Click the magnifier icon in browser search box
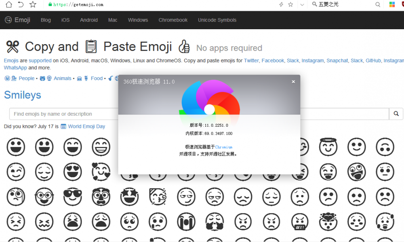This screenshot has width=404, height=242. [x=378, y=4]
